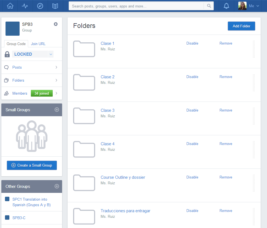267x228 pixels.
Task: Open the Discover compass icon
Action: pyautogui.click(x=40, y=6)
